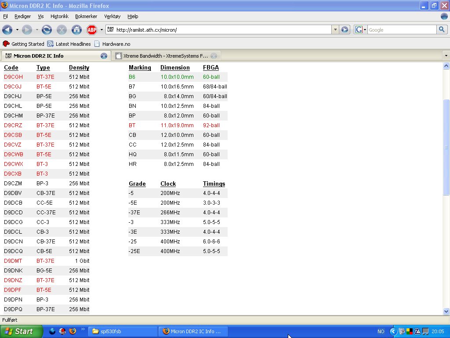
Task: Click the -25E grade cell
Action: click(134, 251)
